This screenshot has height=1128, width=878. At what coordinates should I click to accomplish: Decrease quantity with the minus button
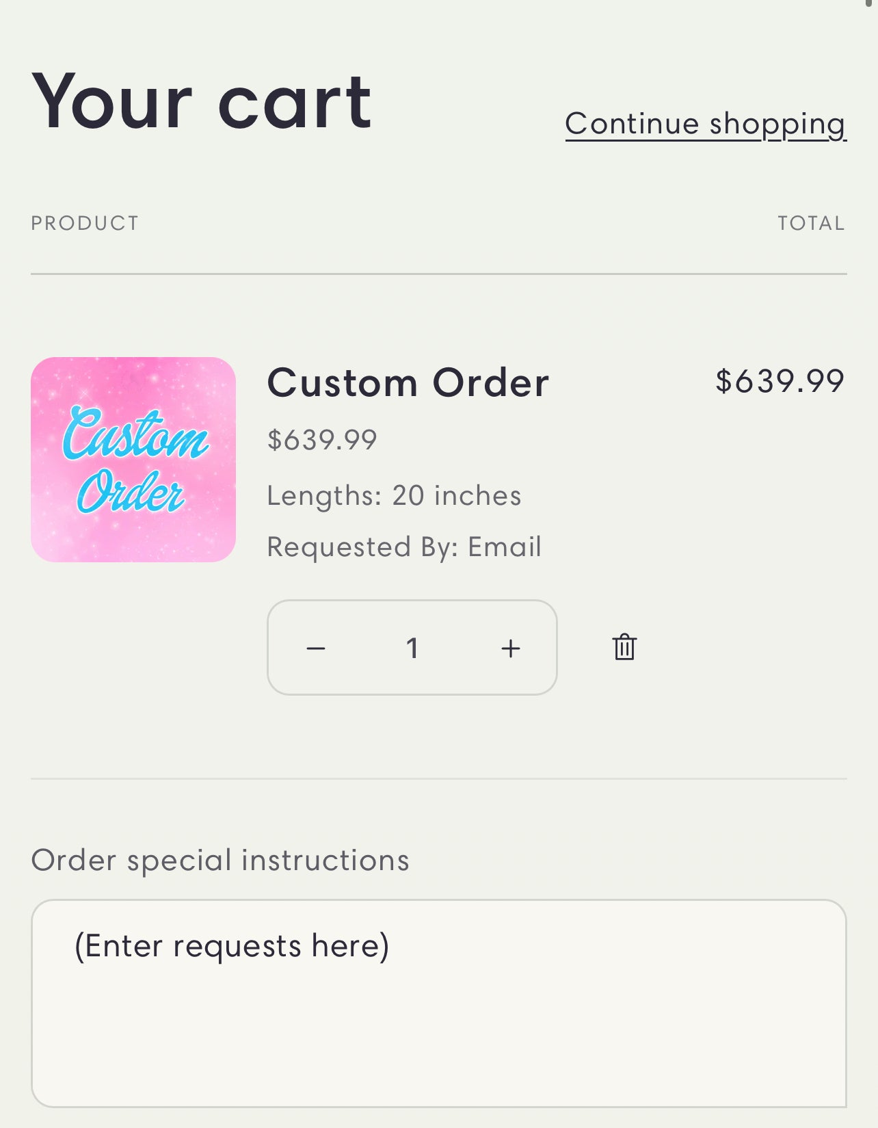[316, 648]
